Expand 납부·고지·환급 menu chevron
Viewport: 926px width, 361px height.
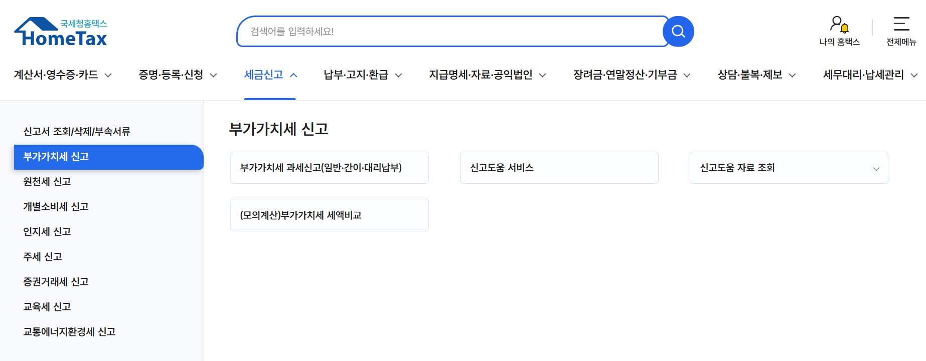[x=398, y=76]
